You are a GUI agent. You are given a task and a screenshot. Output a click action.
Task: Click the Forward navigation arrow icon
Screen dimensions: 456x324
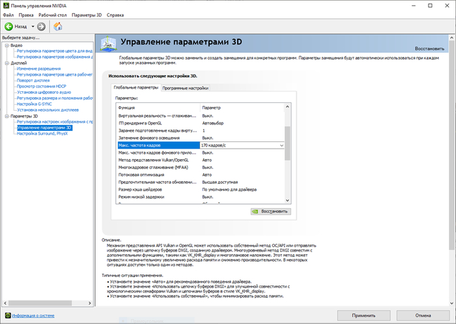click(x=41, y=27)
